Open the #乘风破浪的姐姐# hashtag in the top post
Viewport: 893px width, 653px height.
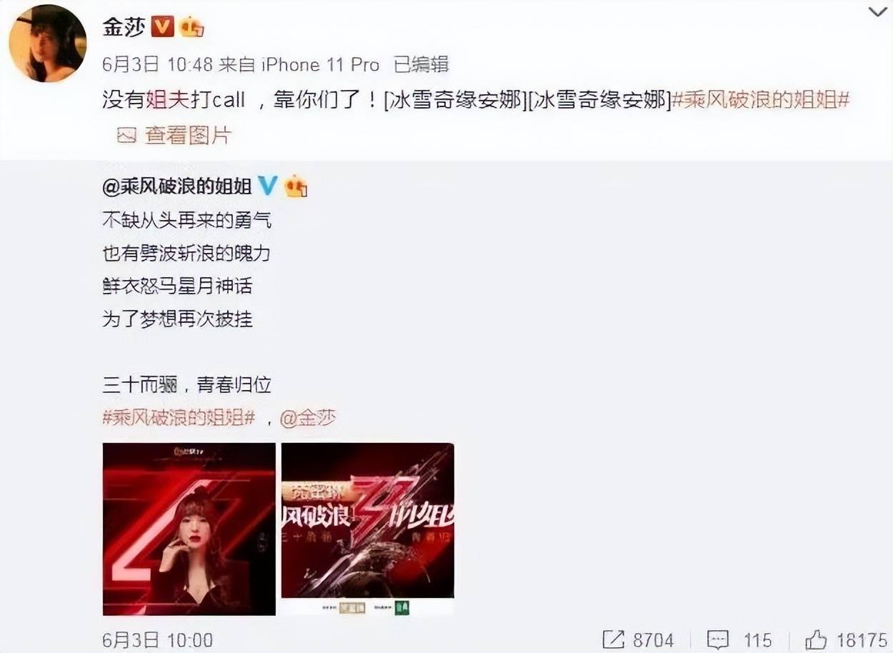(762, 99)
